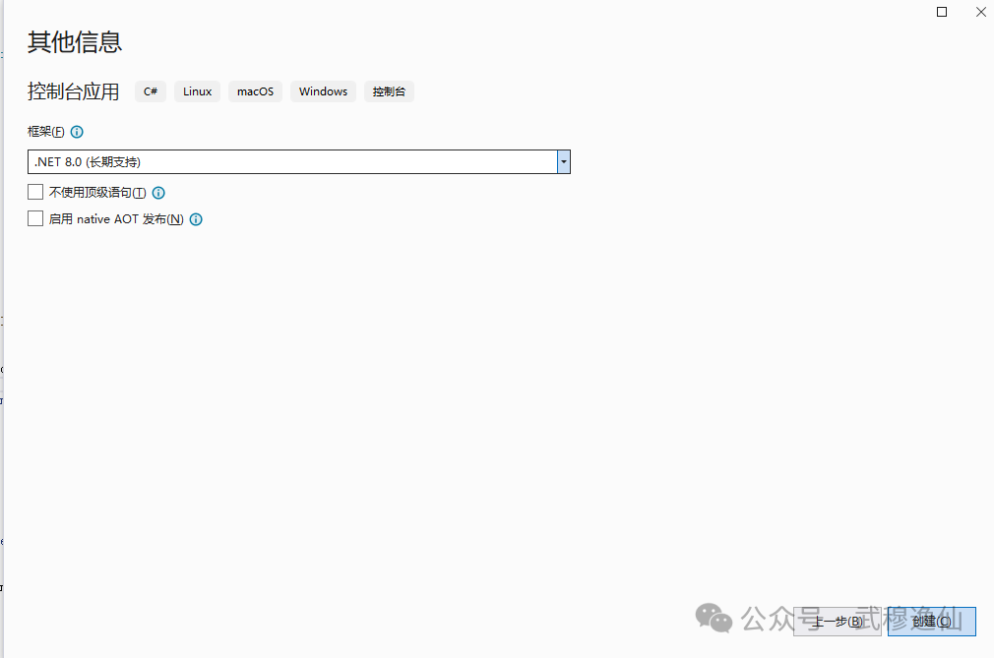Maximize the dialog window
Viewport: 994px width, 658px height.
pos(942,12)
